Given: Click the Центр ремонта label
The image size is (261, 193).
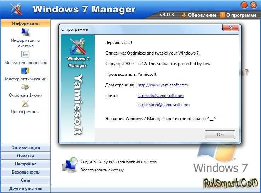Looking at the screenshot, I should click(x=25, y=112).
